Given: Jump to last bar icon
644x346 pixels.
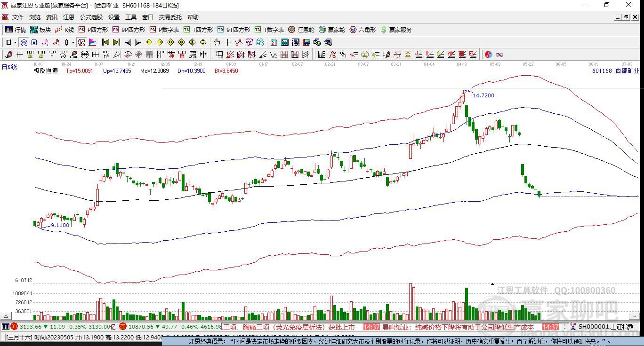Looking at the screenshot, I should (116, 42).
